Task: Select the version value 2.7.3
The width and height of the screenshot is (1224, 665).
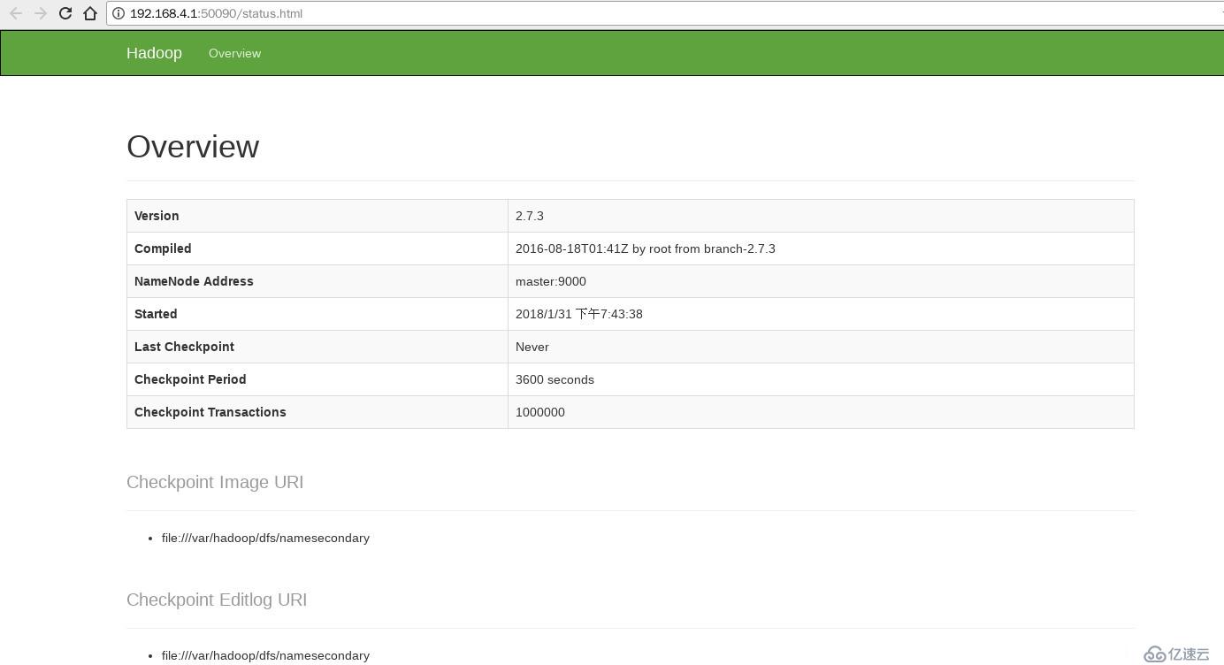Action: (x=530, y=216)
